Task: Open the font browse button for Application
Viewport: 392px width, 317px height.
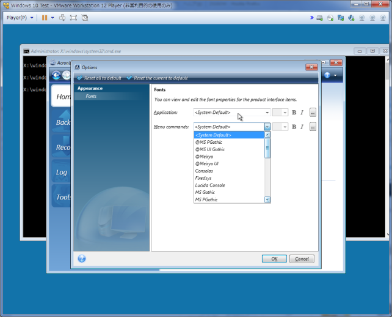Action: click(x=313, y=113)
